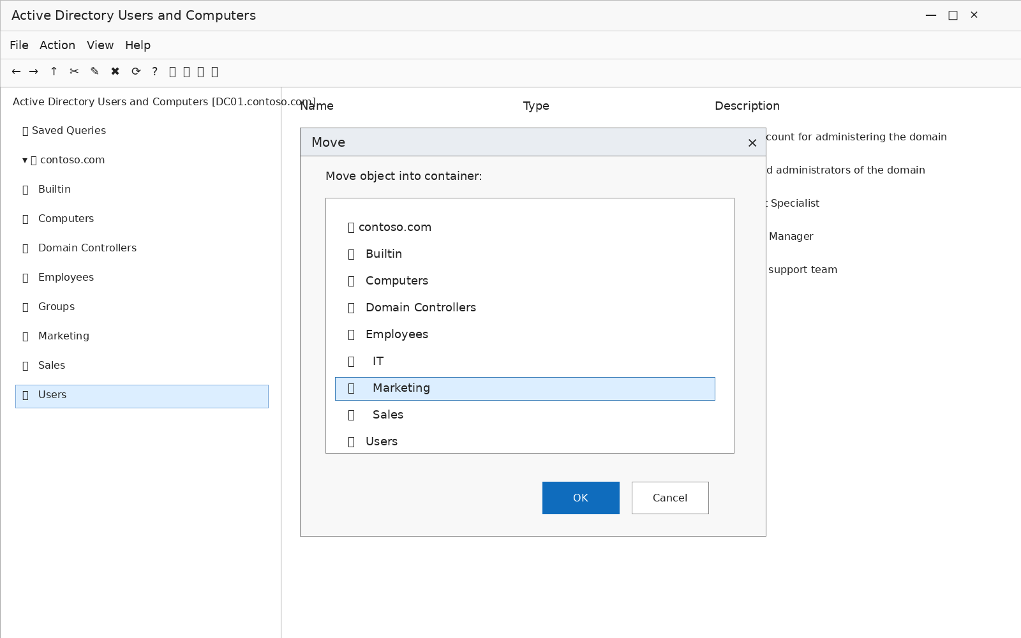This screenshot has height=638, width=1021.
Task: Confirm the move with OK
Action: pos(581,498)
